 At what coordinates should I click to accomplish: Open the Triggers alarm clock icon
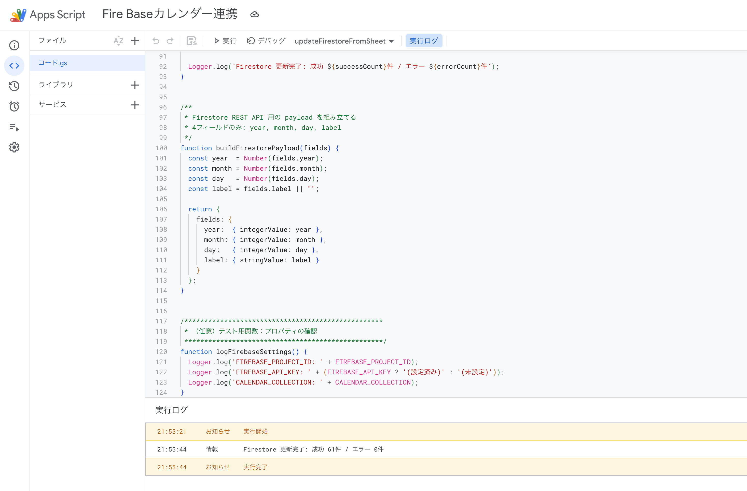click(14, 106)
